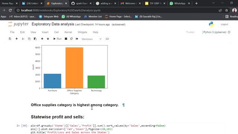
Task: Restart kernel and run all icon
Action: [x=77, y=39]
